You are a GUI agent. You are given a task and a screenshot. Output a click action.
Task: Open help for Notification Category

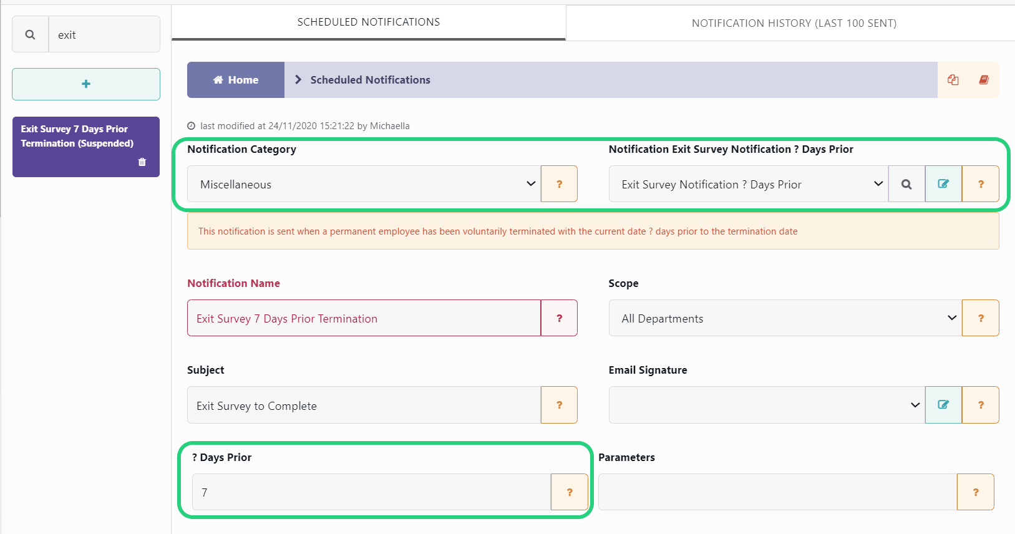pyautogui.click(x=559, y=184)
